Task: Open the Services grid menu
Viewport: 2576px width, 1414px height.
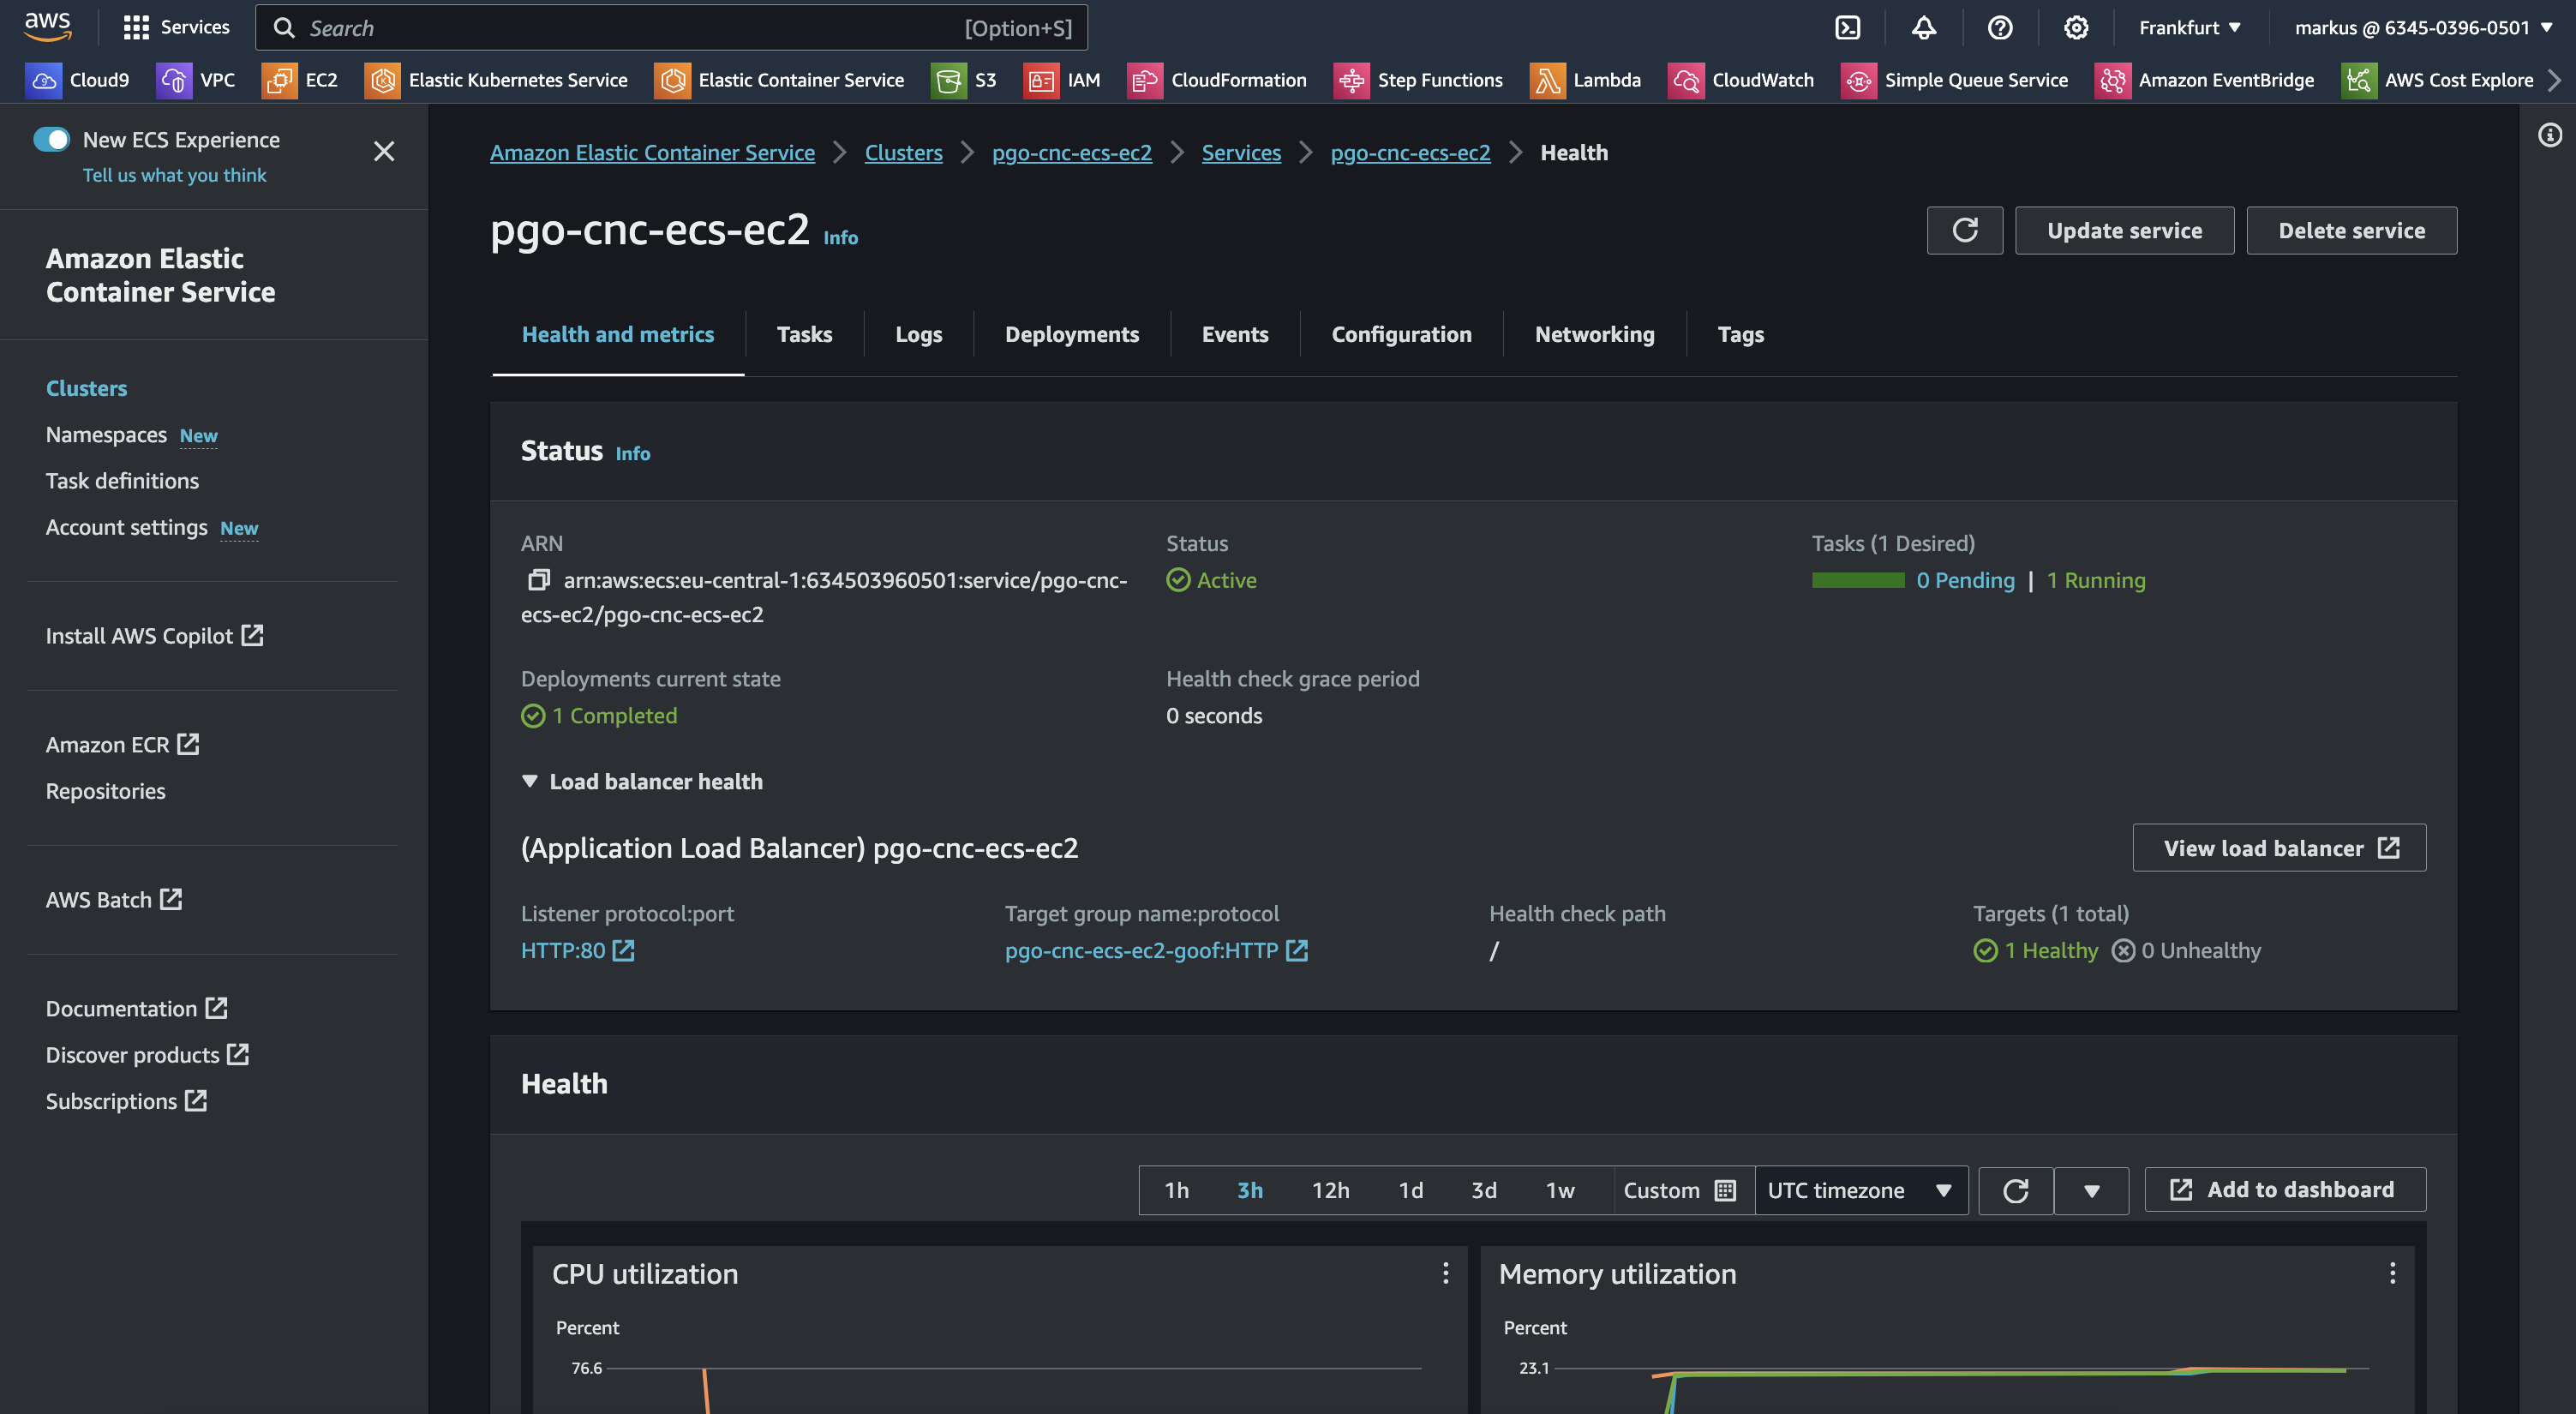Action: (176, 27)
